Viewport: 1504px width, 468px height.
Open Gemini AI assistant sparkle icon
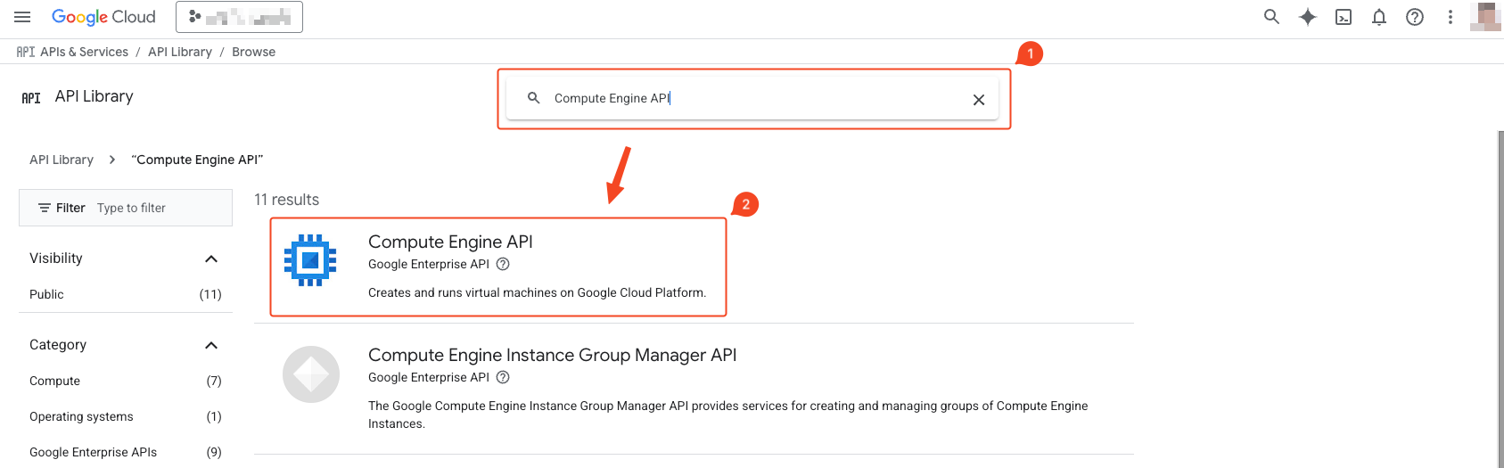point(1307,17)
